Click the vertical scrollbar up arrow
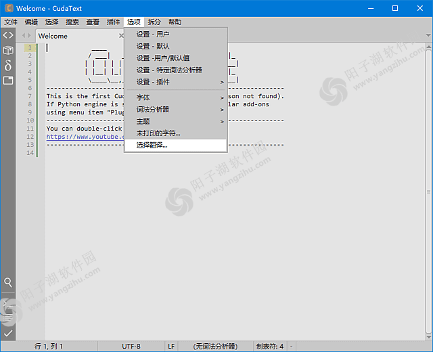This screenshot has height=352, width=433. click(428, 47)
